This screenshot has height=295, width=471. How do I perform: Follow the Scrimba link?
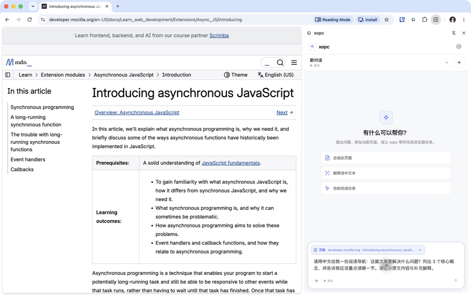(219, 35)
